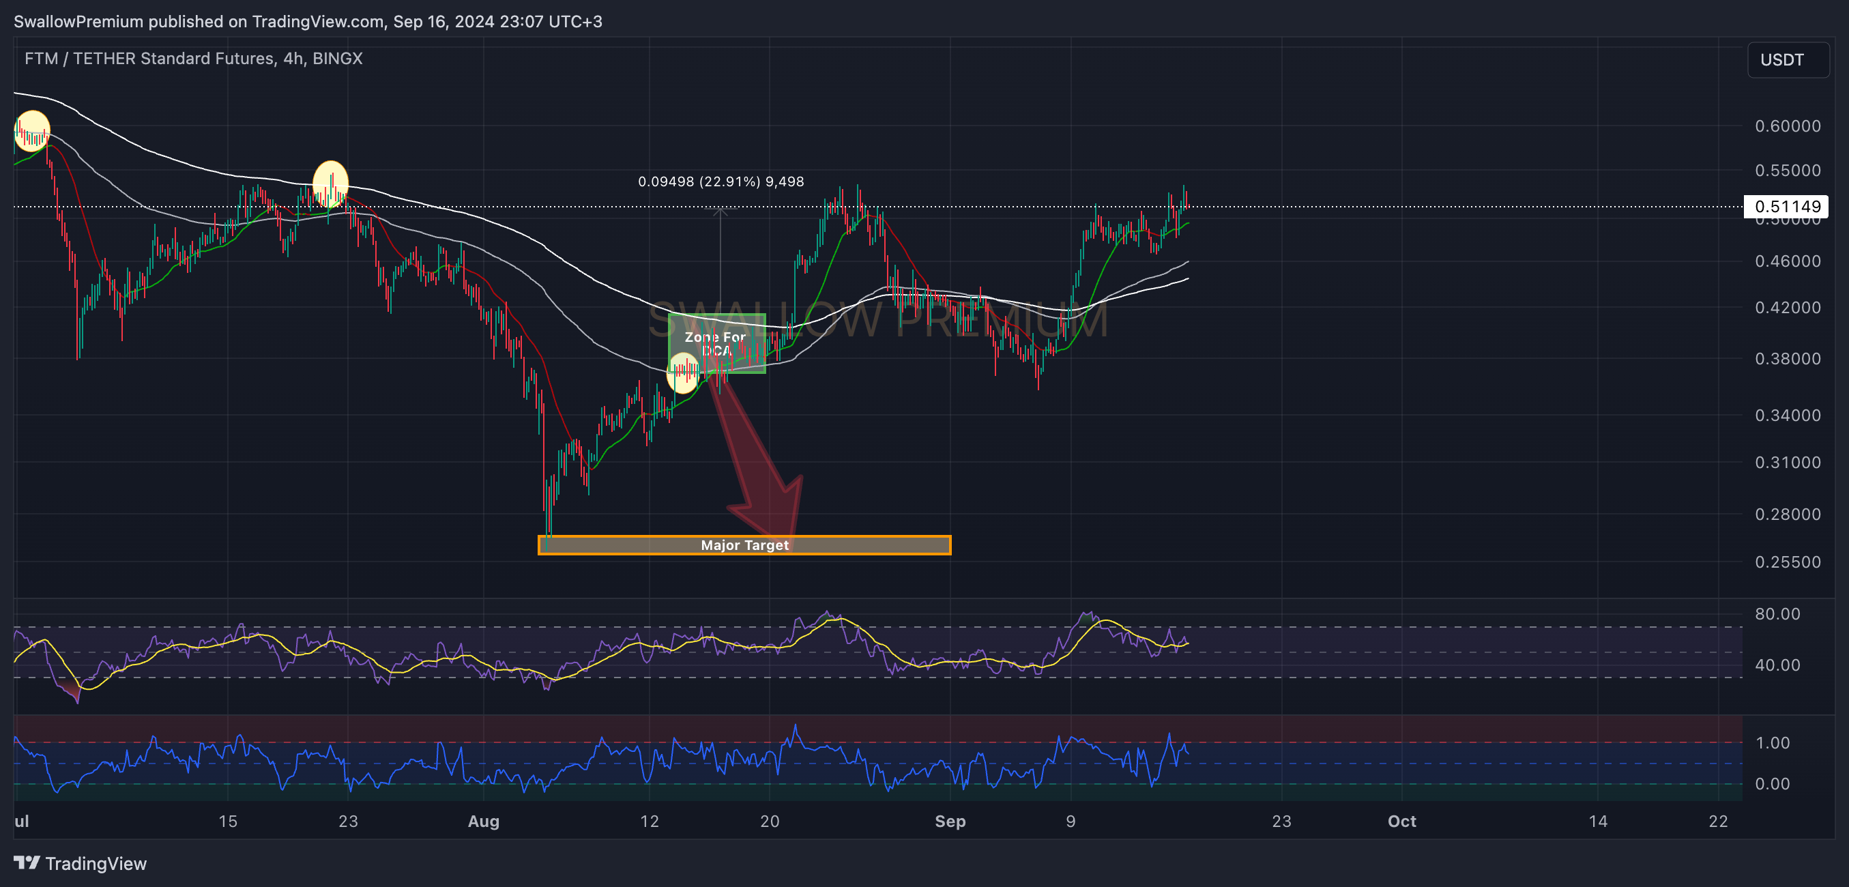Click the 20 date tick on time axis
This screenshot has height=887, width=1849.
(x=770, y=821)
